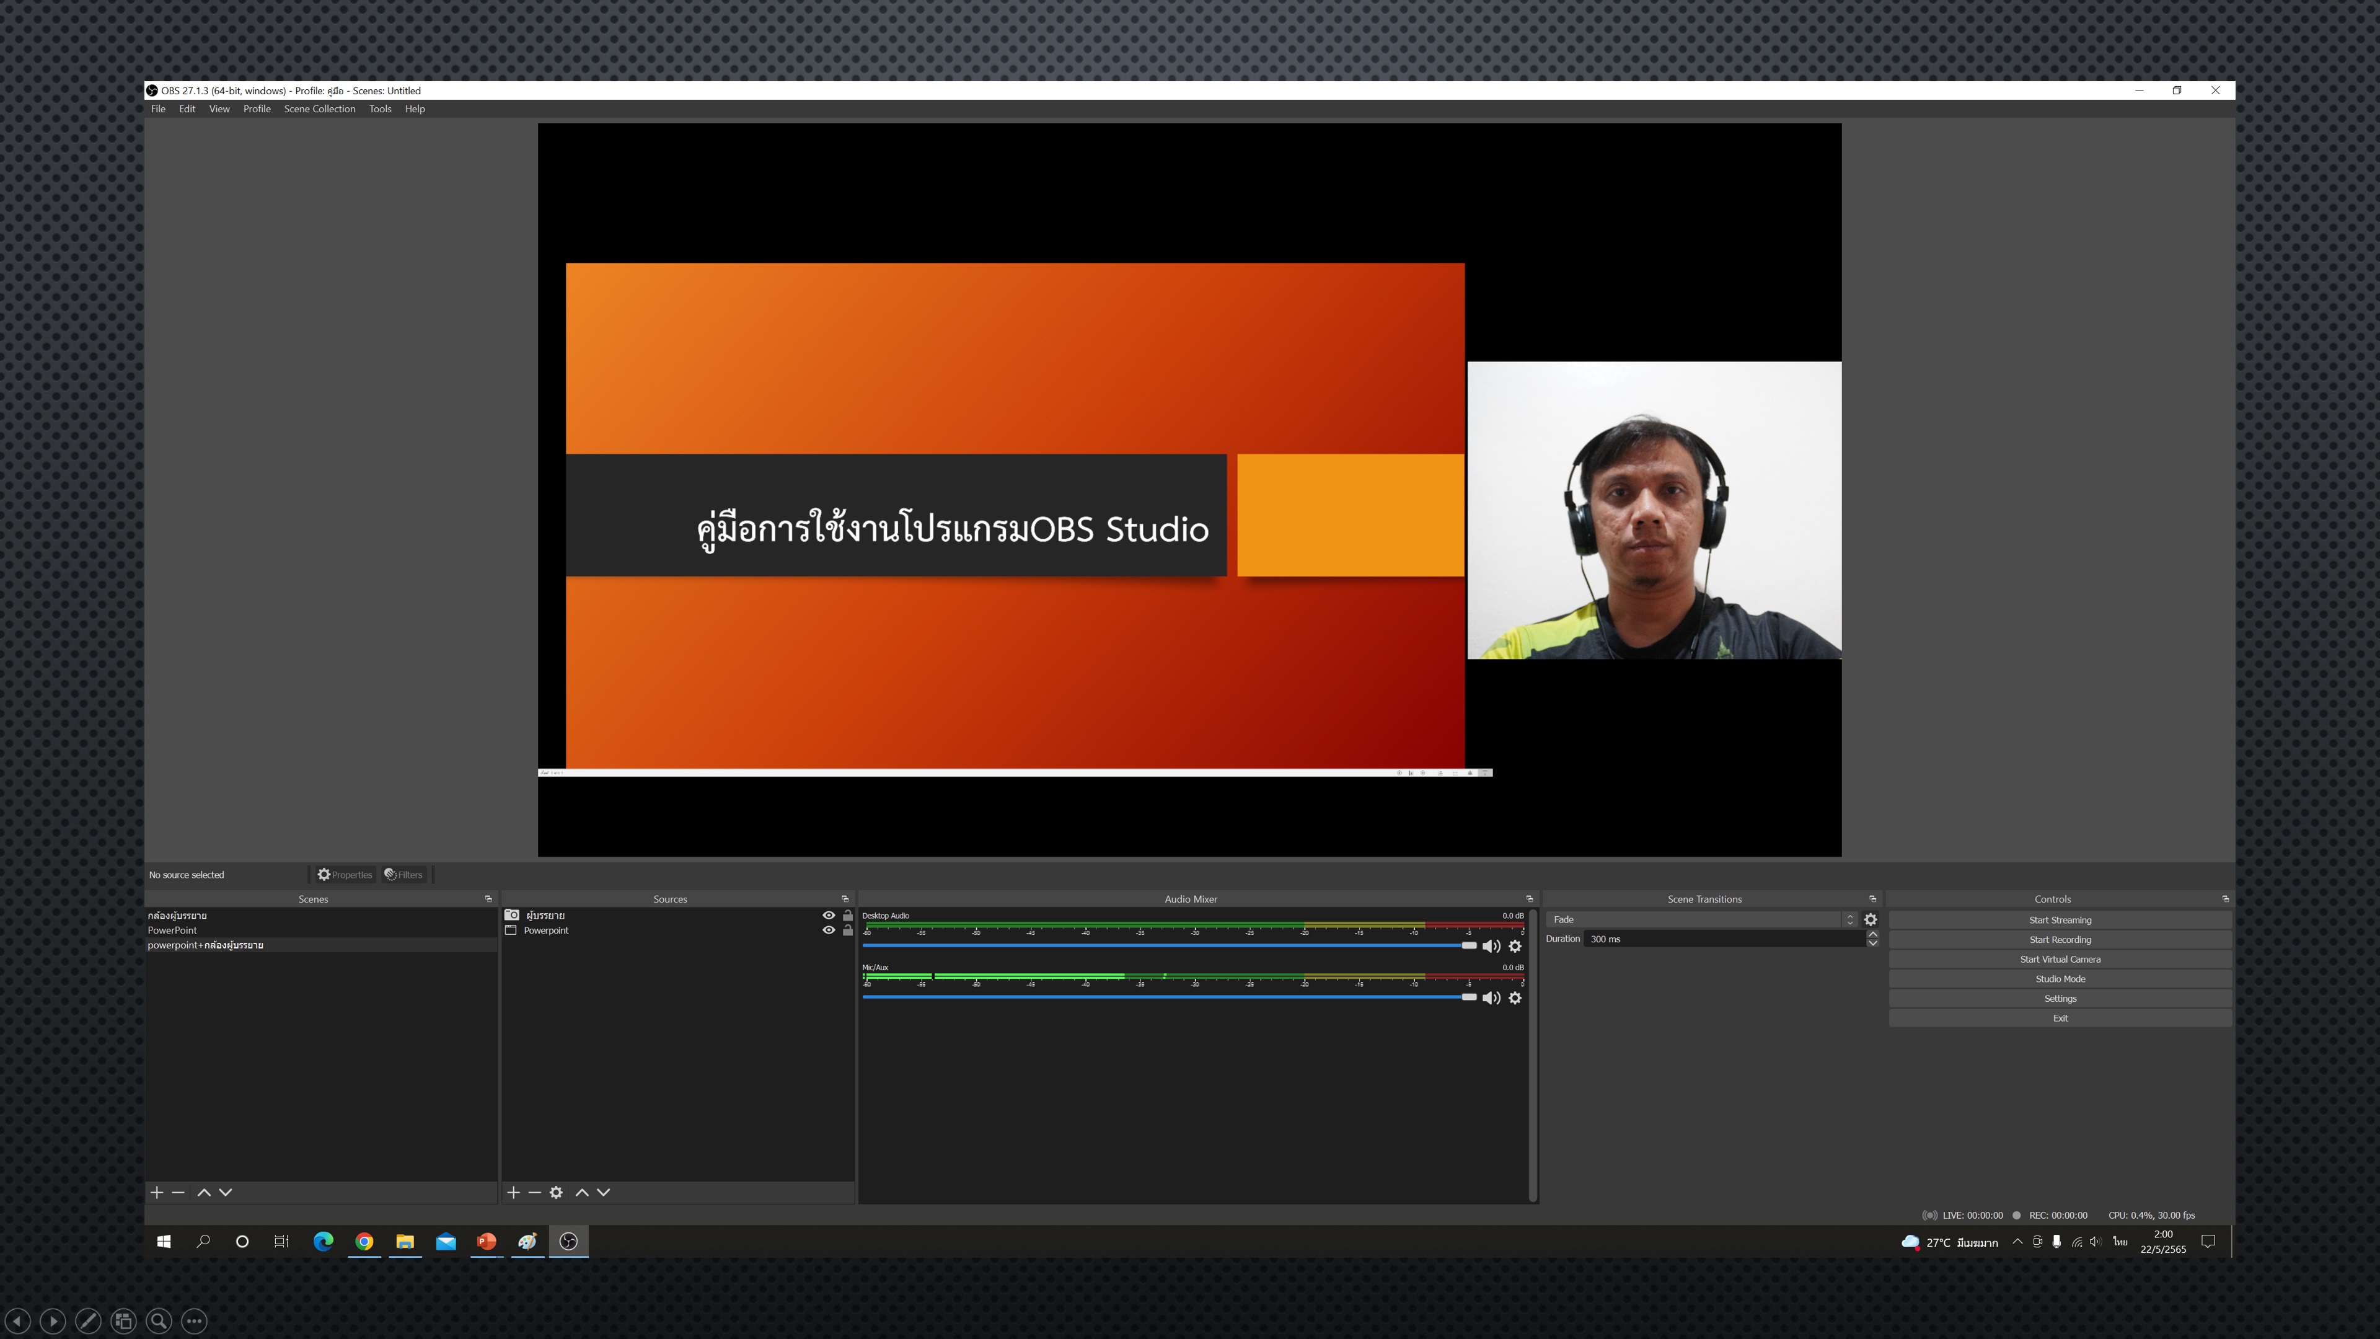The height and width of the screenshot is (1339, 2380).
Task: Open the Edit menu
Action: (x=187, y=109)
